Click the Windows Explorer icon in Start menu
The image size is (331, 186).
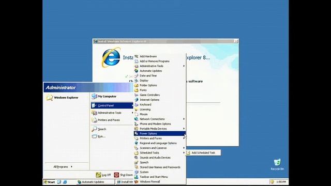click(x=50, y=98)
